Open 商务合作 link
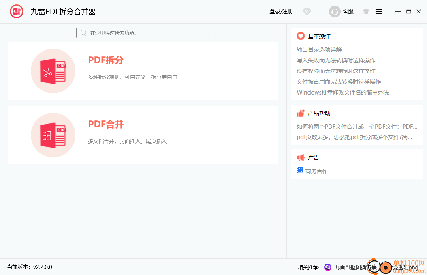The image size is (427, 275). [x=317, y=171]
